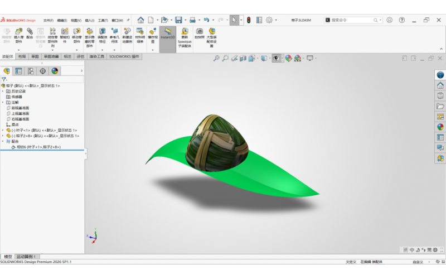
Task: Open the 工具(T) menu
Action: click(x=103, y=20)
